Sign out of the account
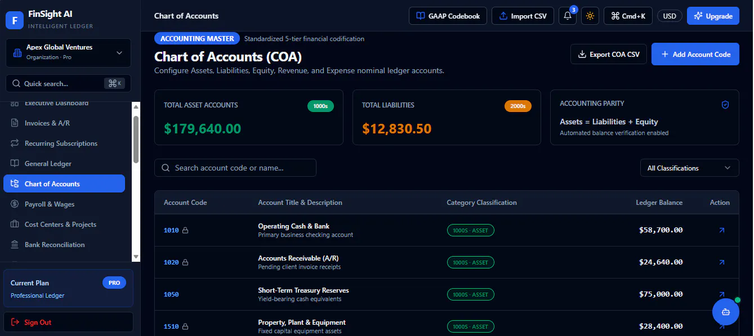This screenshot has width=754, height=336. (68, 322)
